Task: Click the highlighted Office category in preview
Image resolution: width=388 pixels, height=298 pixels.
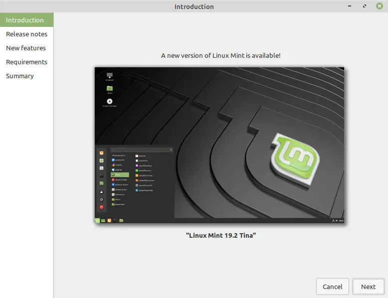Action: point(120,175)
